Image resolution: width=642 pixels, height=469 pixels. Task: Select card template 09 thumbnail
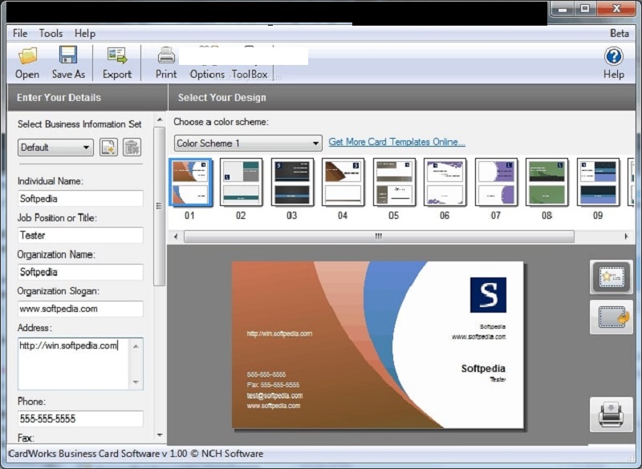(x=598, y=182)
